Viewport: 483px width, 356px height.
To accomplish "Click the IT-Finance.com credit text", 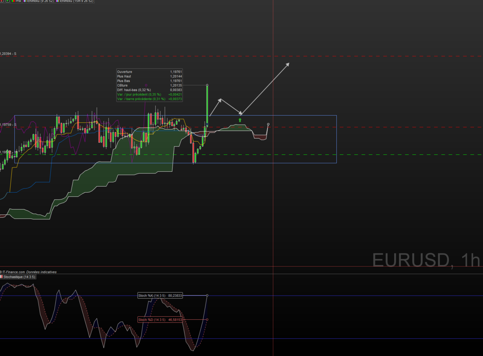I will (13, 272).
